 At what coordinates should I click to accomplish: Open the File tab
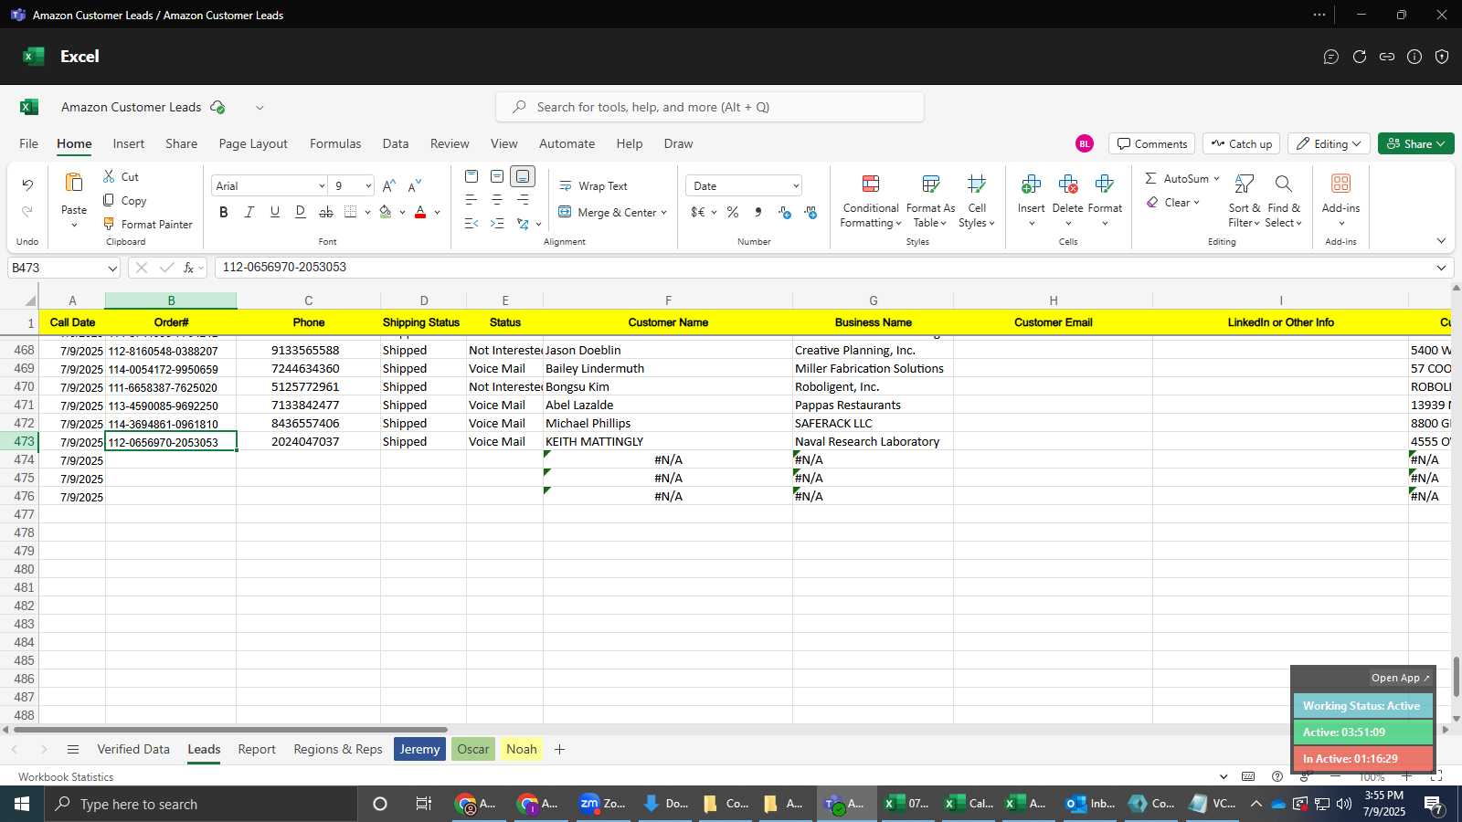[29, 144]
